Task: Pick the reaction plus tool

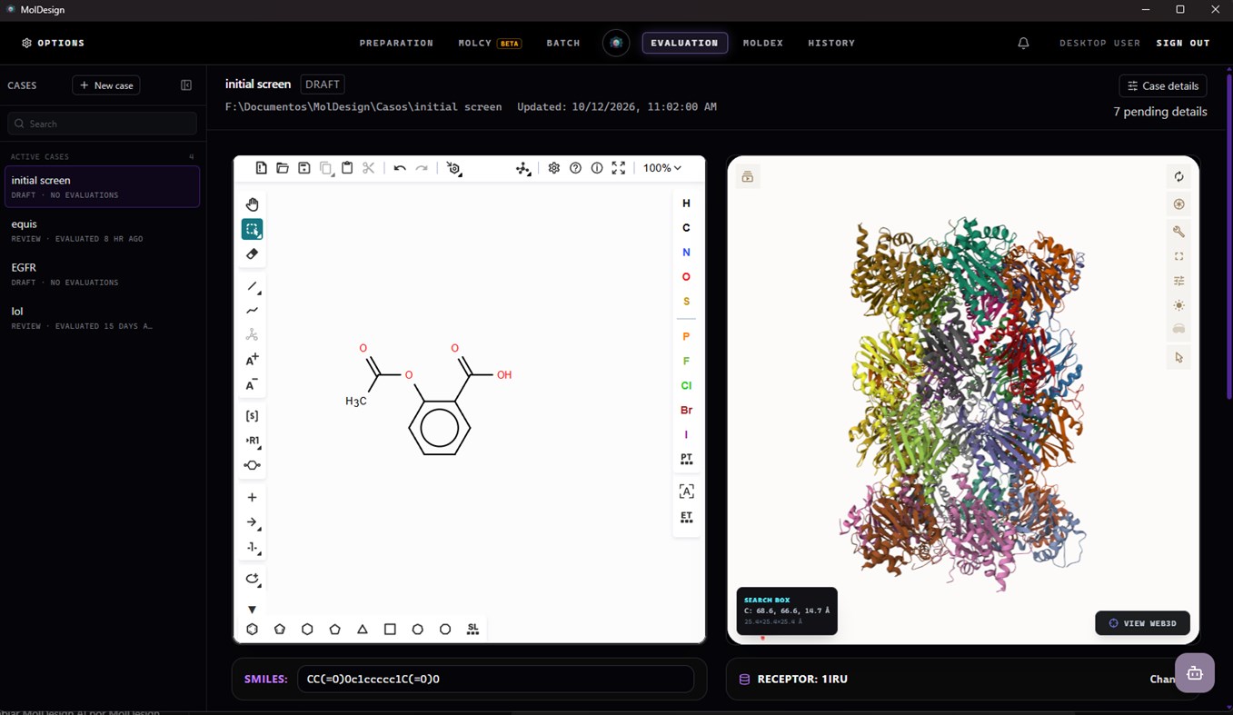Action: click(253, 498)
